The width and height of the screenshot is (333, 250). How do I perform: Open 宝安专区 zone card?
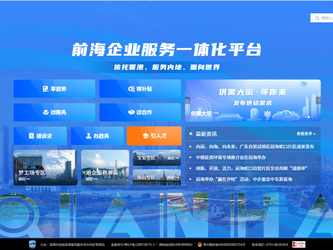(157, 158)
